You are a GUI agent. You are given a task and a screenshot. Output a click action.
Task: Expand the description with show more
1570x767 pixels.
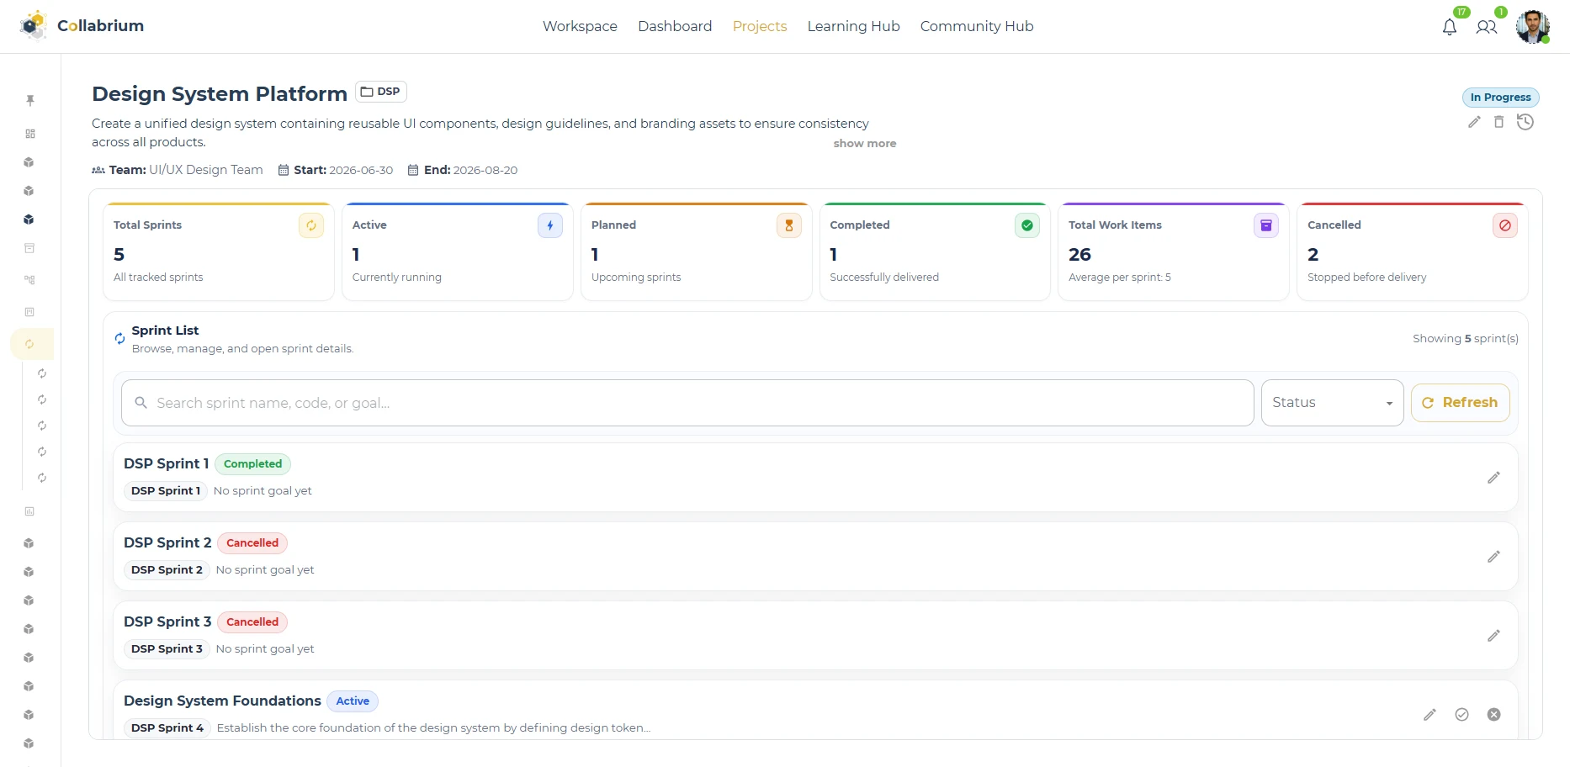click(x=865, y=144)
